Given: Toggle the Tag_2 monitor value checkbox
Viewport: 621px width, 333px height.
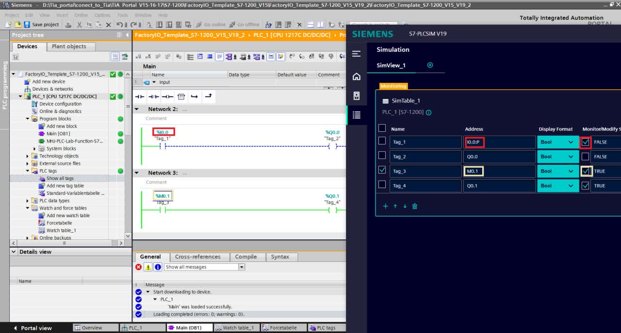Looking at the screenshot, I should click(586, 157).
